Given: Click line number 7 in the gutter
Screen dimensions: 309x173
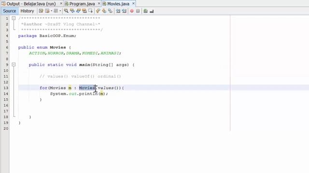Looking at the screenshot, I should 7,53.
